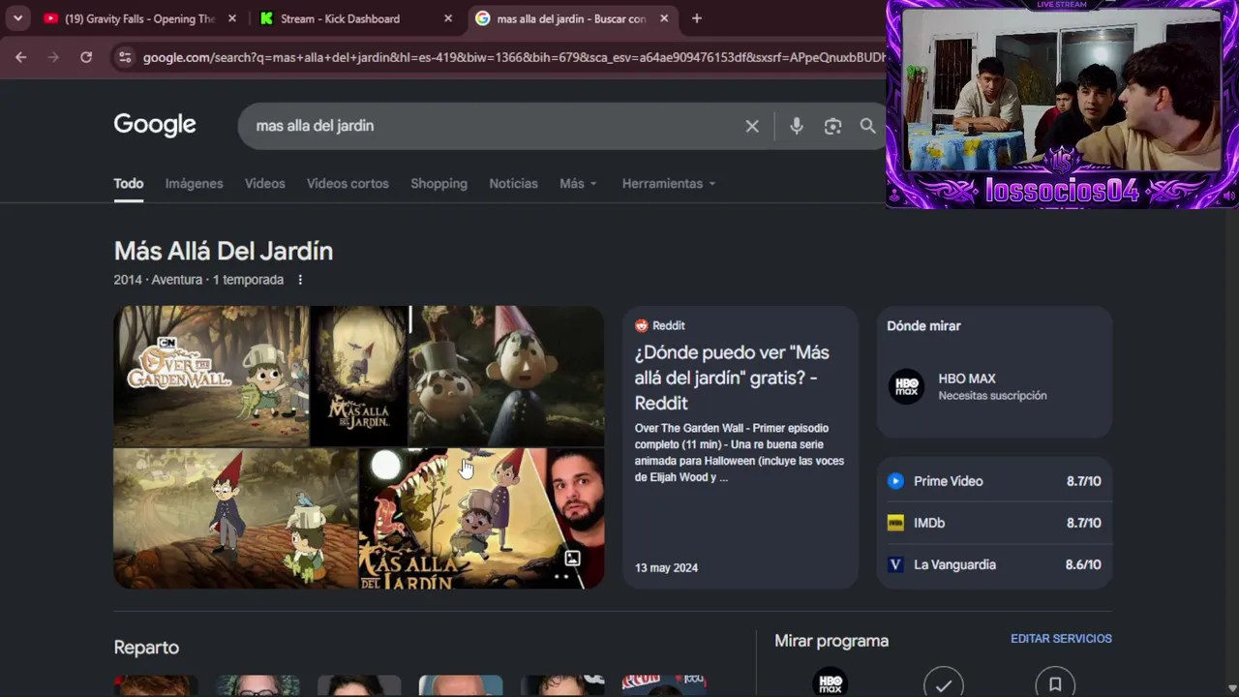Open the Reddit "¿Dónde puedo ver" result
The width and height of the screenshot is (1239, 697).
(x=732, y=378)
